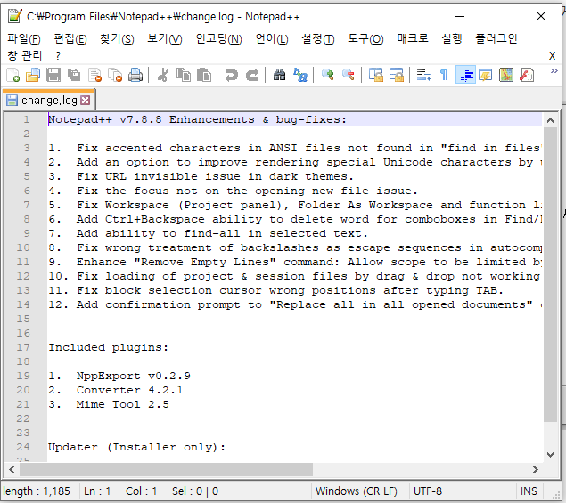This screenshot has height=503, width=566.
Task: Open the 설정(T) menu
Action: (317, 38)
